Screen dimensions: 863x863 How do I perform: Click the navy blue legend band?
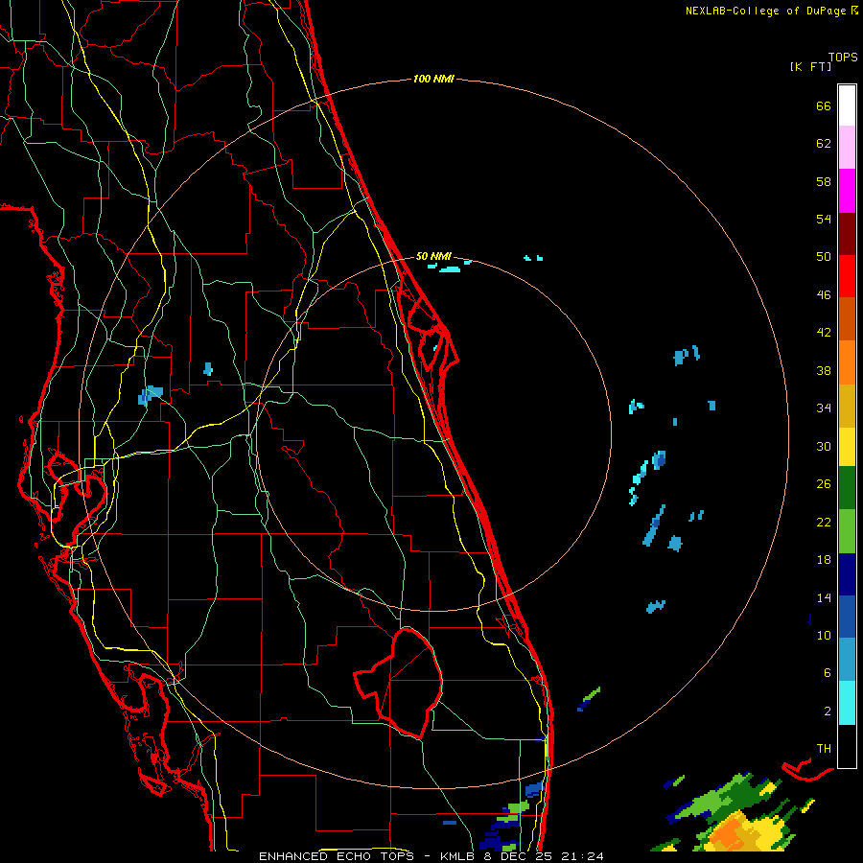847,574
